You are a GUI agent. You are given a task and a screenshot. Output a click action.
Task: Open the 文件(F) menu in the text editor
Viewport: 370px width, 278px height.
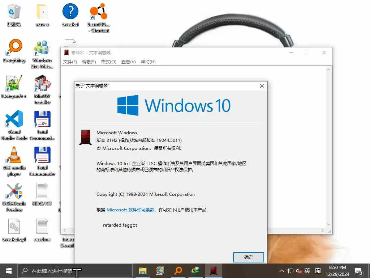tap(70, 62)
